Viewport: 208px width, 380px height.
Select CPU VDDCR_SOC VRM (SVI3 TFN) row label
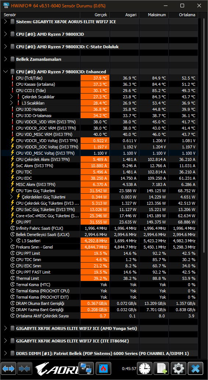coord(46,128)
